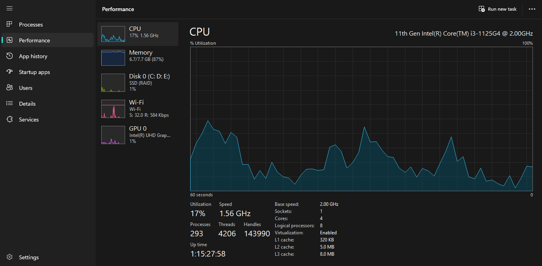Open App history via its clock icon

pos(10,56)
